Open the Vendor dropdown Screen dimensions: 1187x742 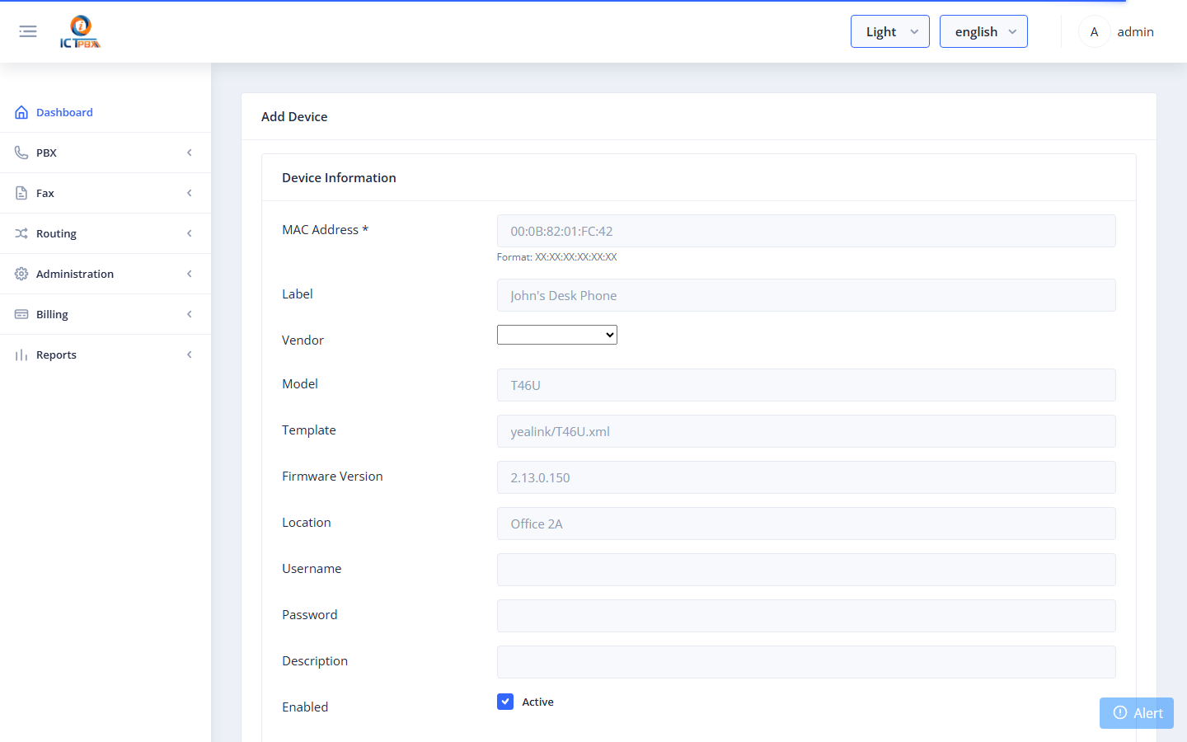(557, 335)
